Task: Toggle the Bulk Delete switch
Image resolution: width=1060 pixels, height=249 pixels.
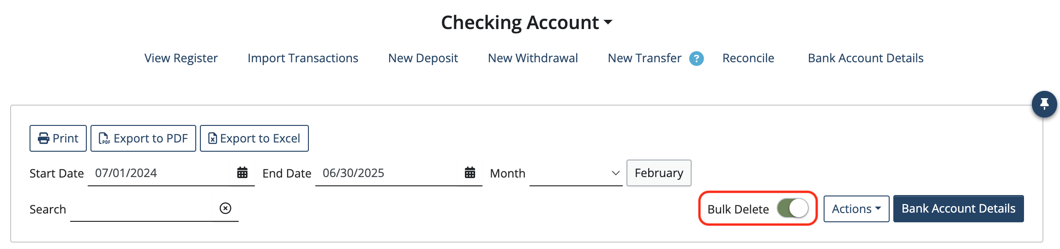Action: [793, 208]
